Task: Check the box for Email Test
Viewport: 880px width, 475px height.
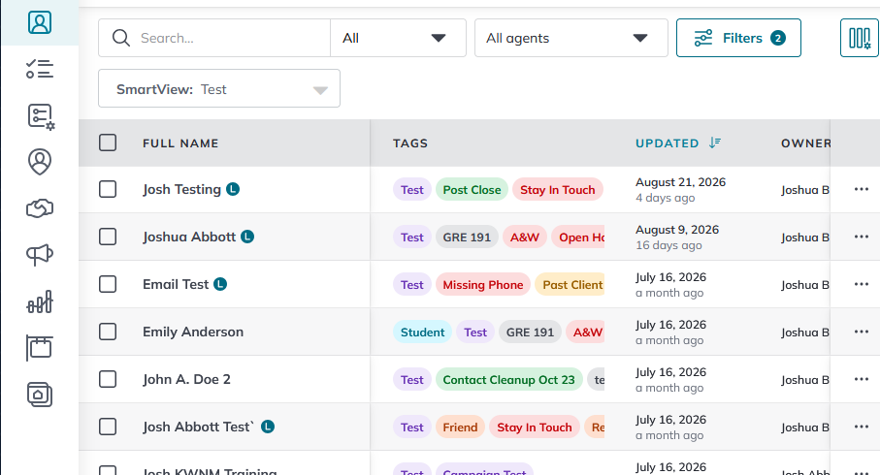Action: coord(108,284)
